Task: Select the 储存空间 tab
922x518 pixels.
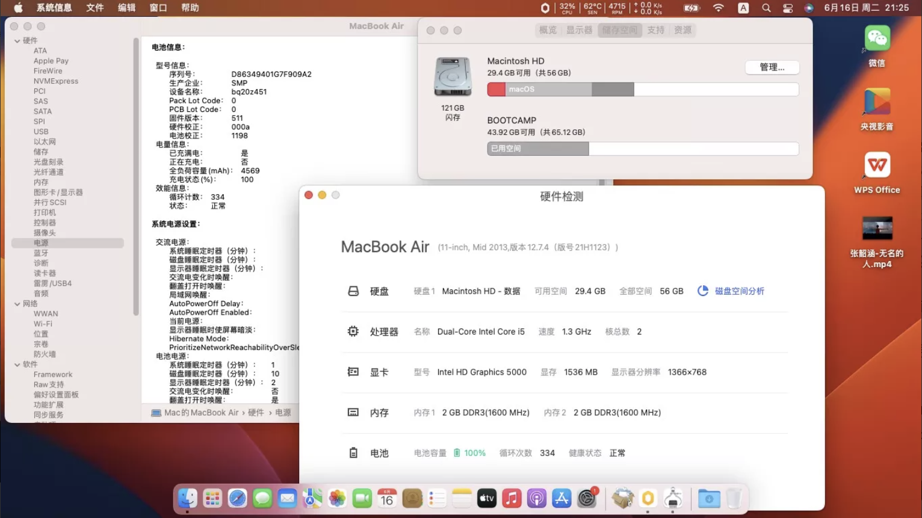Action: point(620,30)
